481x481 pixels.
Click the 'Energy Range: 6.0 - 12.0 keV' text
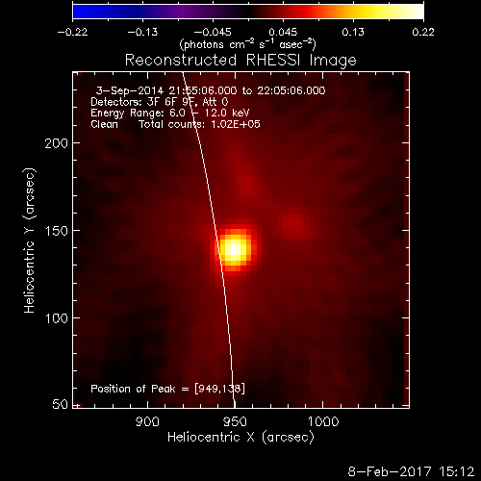(x=170, y=113)
